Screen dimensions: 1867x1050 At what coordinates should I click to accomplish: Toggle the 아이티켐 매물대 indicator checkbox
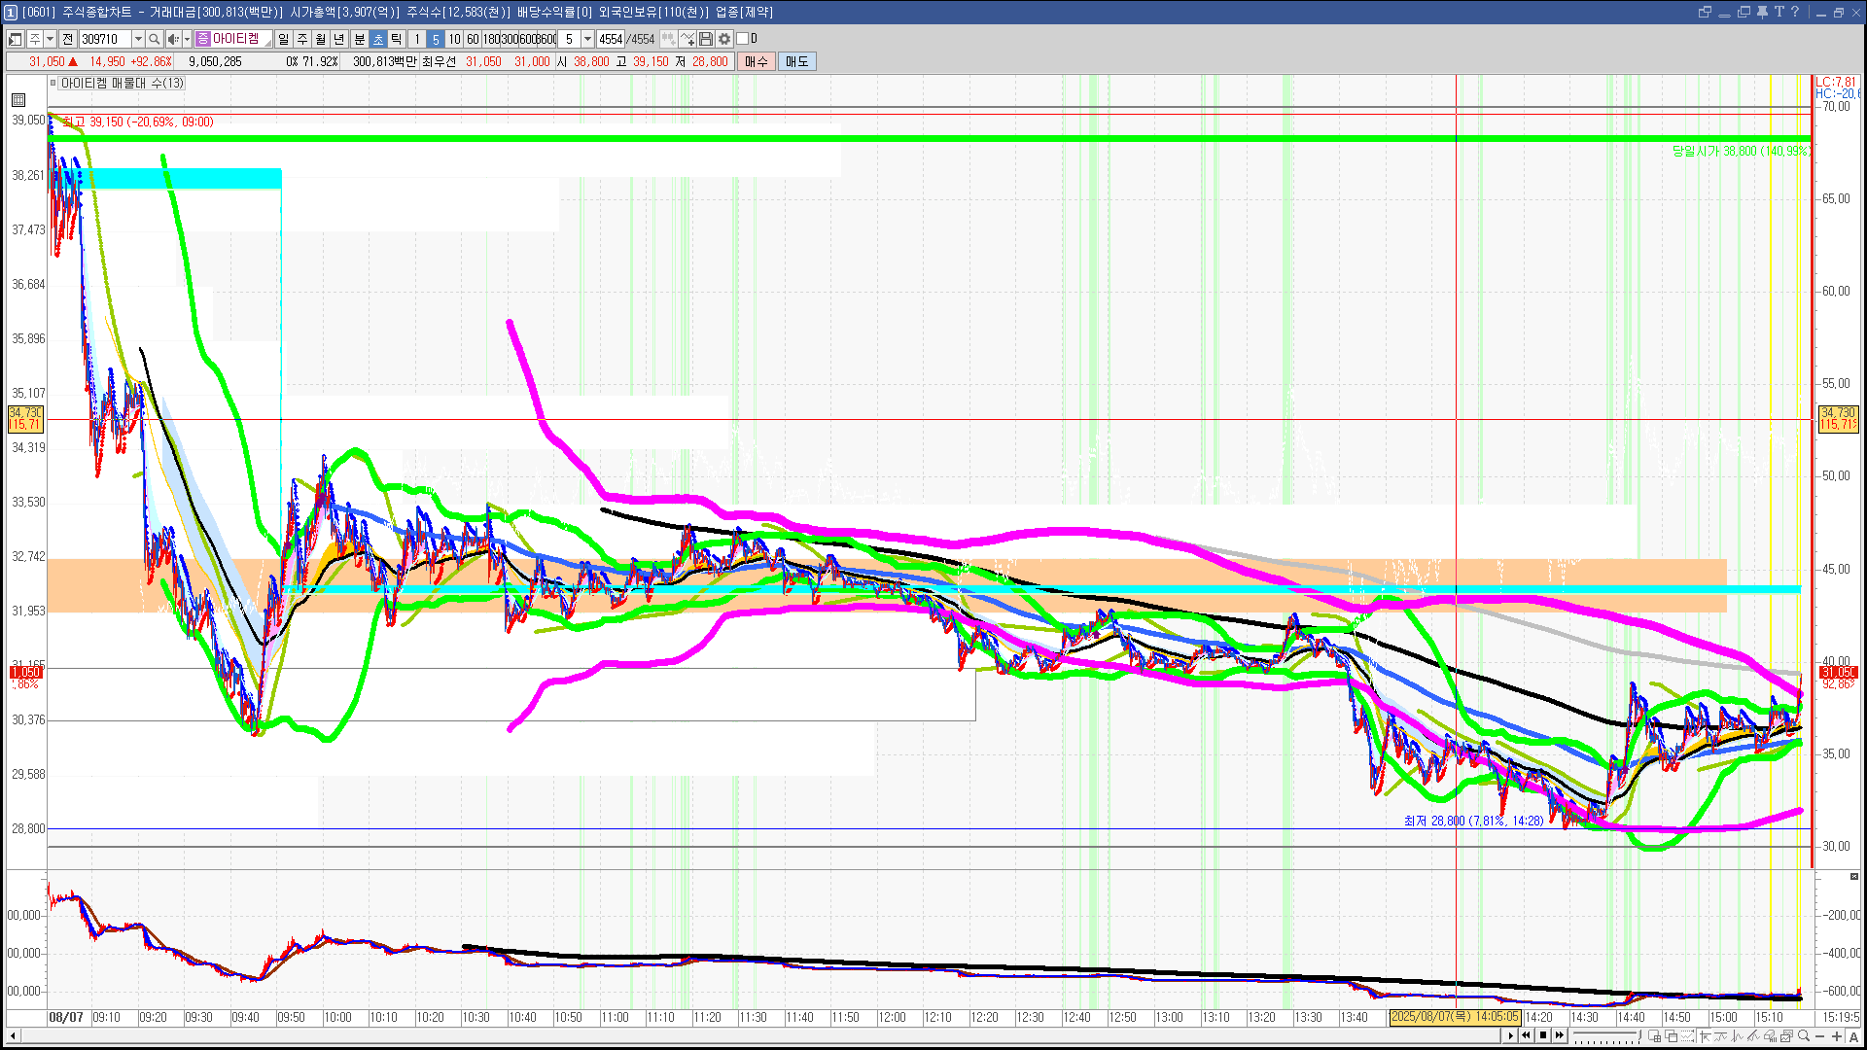53,83
